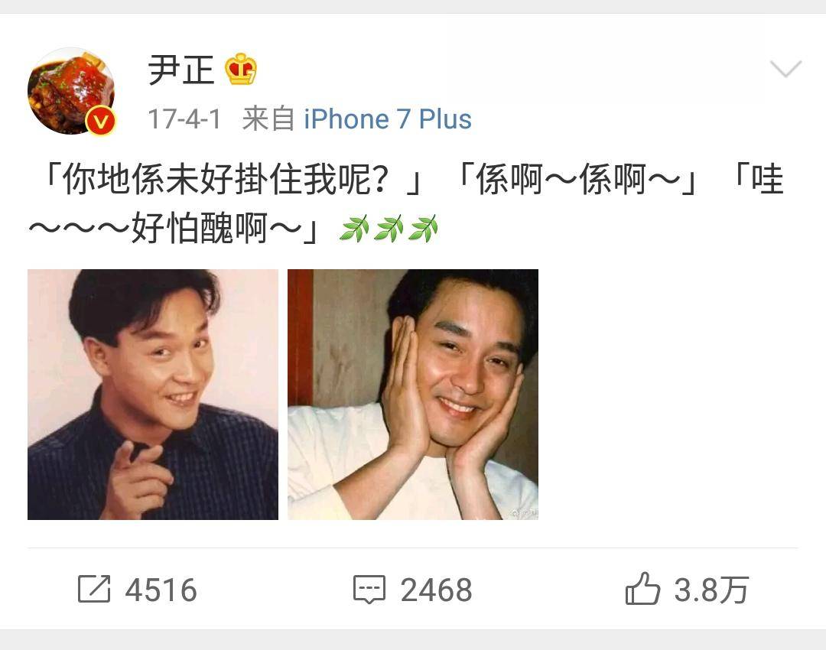Click the 4516 repost count
The image size is (826, 650).
pyautogui.click(x=161, y=590)
